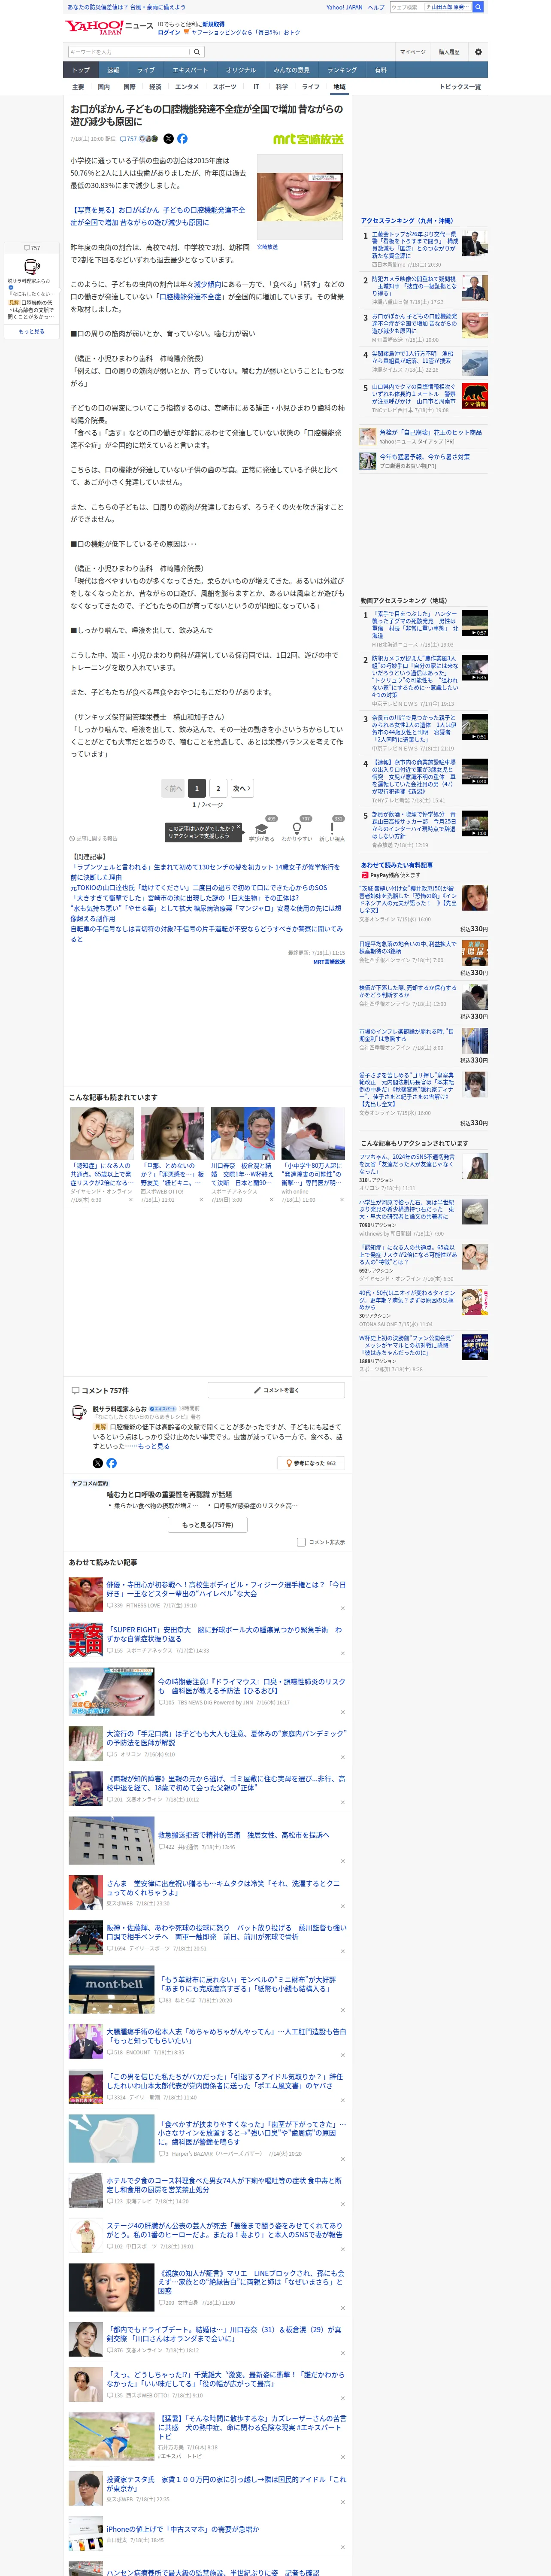
Task: Click the search magnifier beside the keyword field
Action: (x=197, y=52)
